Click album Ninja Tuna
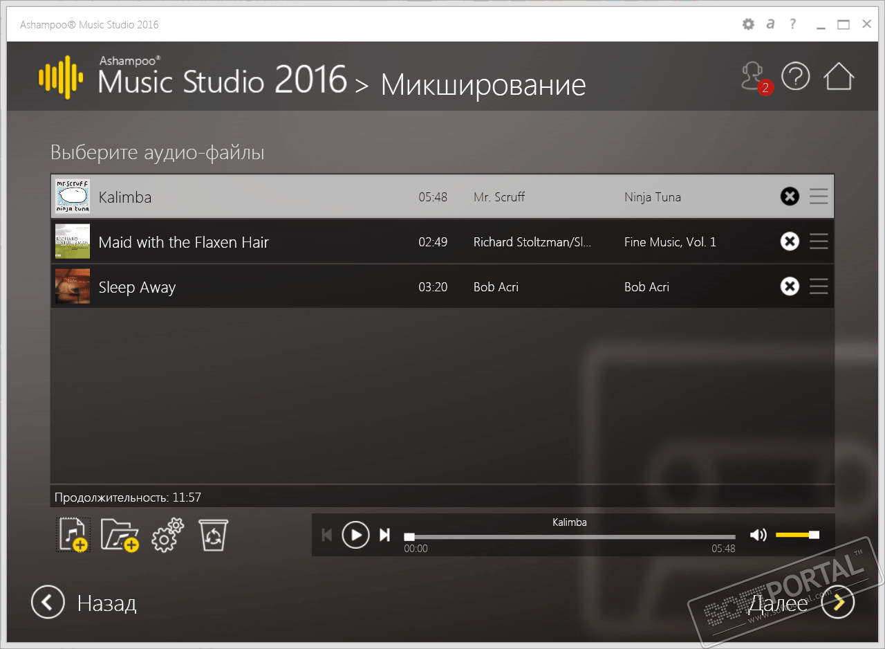 [x=653, y=197]
